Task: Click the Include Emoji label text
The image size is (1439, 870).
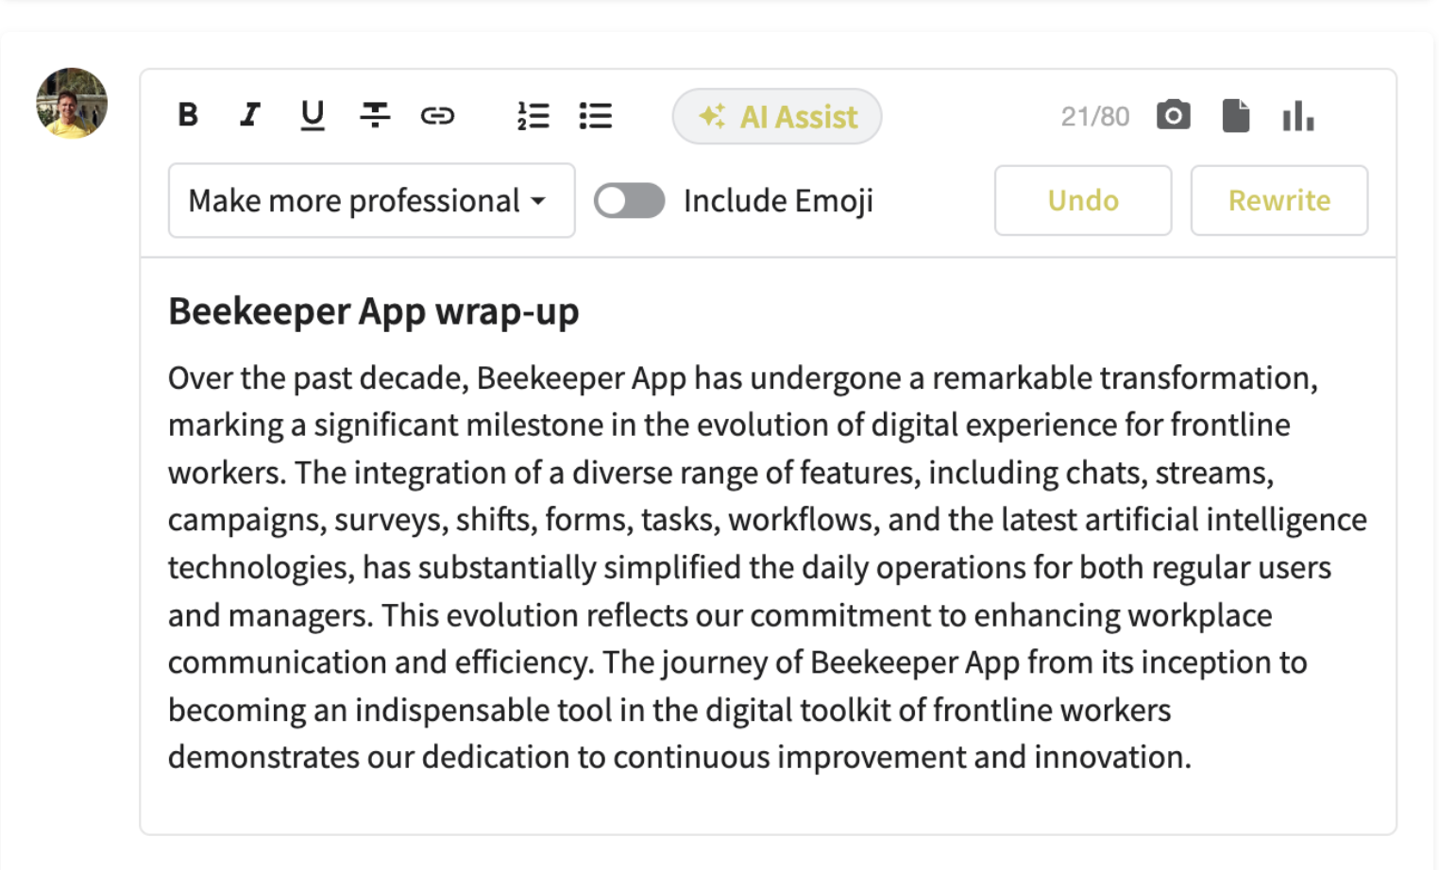Action: (x=778, y=200)
